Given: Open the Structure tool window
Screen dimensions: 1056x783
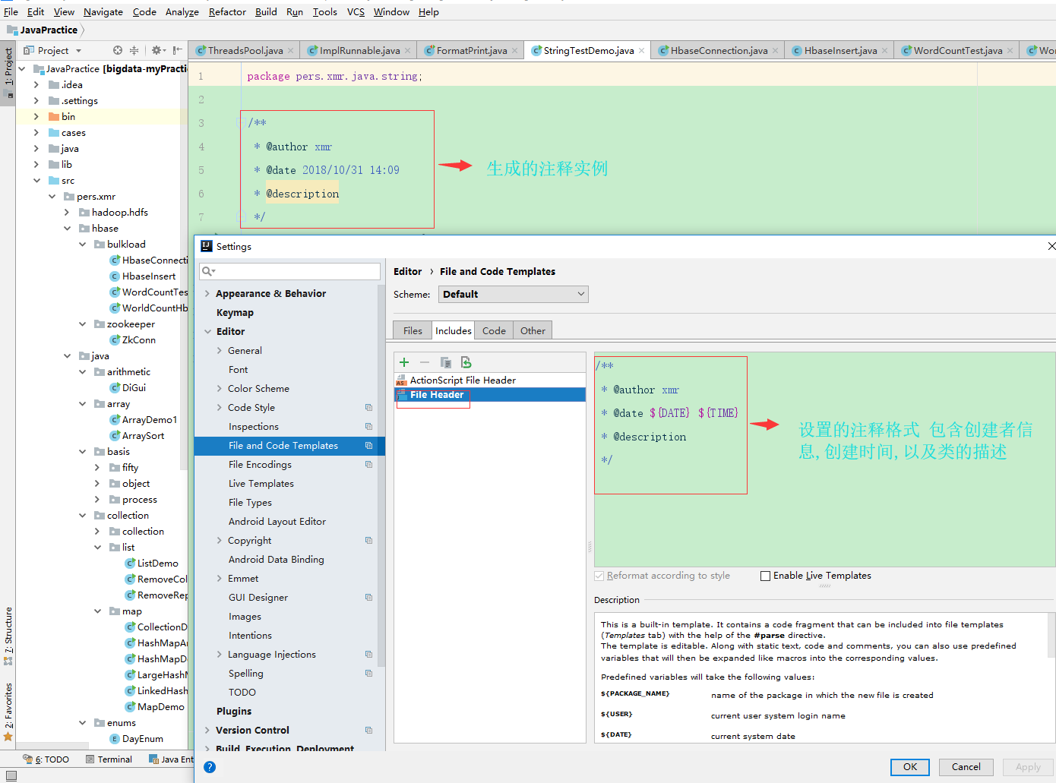Looking at the screenshot, I should click(x=8, y=636).
